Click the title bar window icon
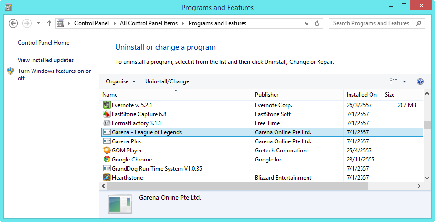The image size is (435, 222). (8, 7)
